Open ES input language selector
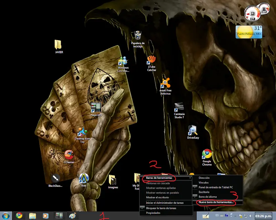Screen dimensions: 276x220 [x=217, y=215]
